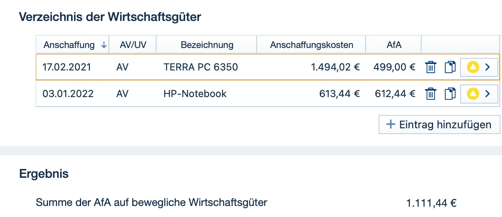Sort table by Anschaffung column
This screenshot has height=217, width=502.
(69, 45)
